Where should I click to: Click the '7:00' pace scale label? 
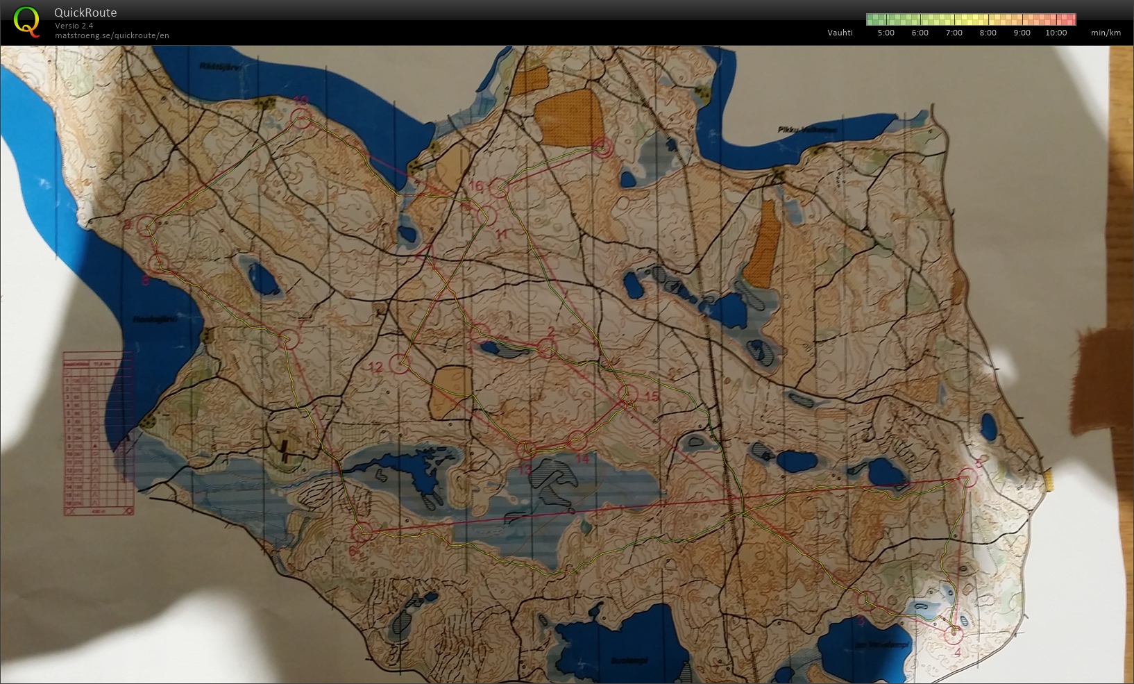tap(954, 33)
